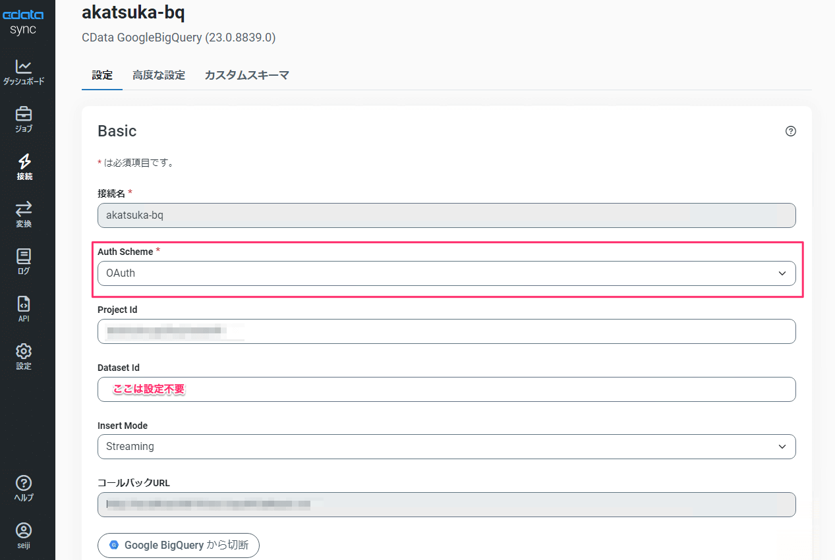Switch to the 設定 tab
Viewport: 835px width, 560px height.
tap(102, 75)
